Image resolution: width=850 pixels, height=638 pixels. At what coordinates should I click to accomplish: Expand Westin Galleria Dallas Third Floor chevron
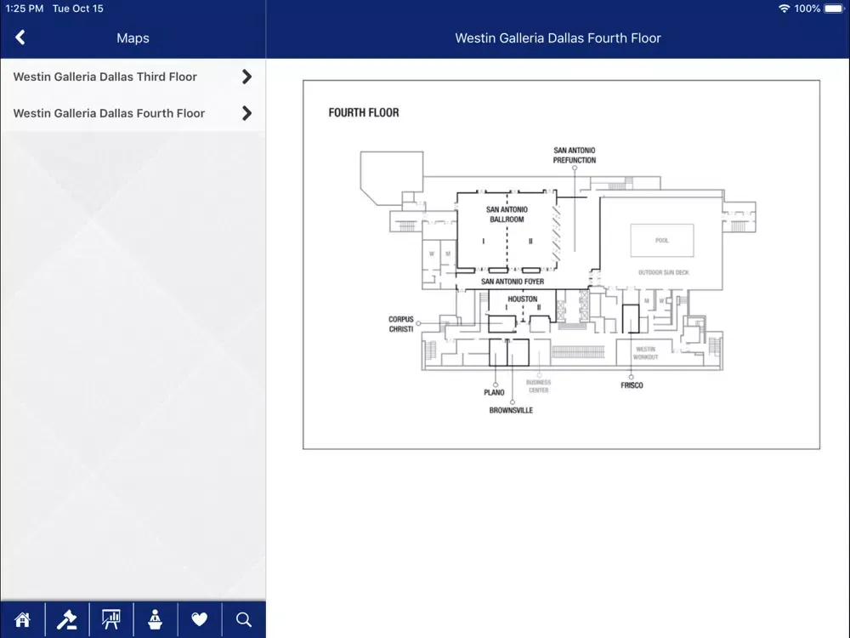(246, 77)
